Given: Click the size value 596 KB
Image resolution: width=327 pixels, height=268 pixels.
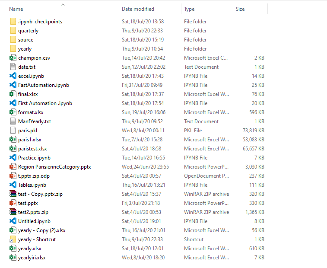Looking at the screenshot, I should (257, 112).
